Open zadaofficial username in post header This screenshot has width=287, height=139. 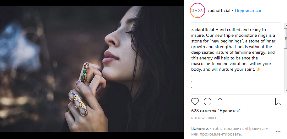219,10
